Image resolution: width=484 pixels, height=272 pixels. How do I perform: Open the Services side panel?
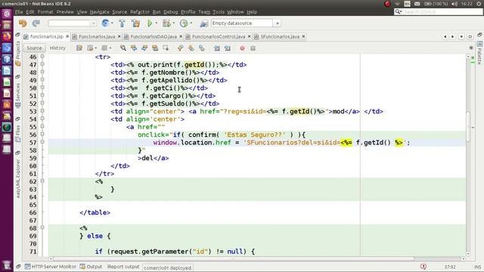pos(17,95)
